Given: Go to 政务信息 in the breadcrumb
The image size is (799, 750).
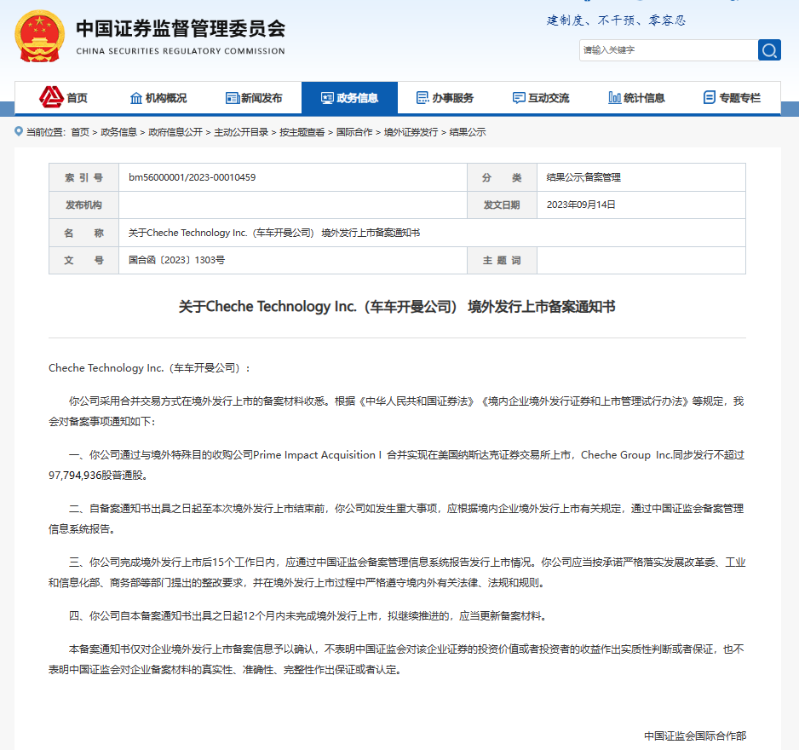Looking at the screenshot, I should click(x=118, y=133).
